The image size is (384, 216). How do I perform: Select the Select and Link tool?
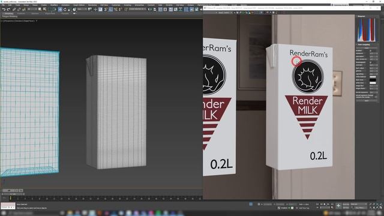pyautogui.click(x=14, y=10)
